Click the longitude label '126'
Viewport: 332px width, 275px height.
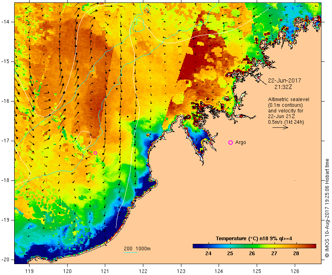coord(295,271)
